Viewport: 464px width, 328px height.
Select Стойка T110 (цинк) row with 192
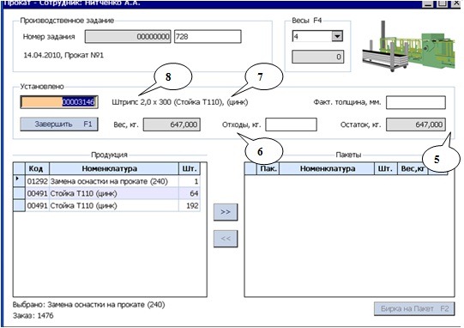[107, 205]
